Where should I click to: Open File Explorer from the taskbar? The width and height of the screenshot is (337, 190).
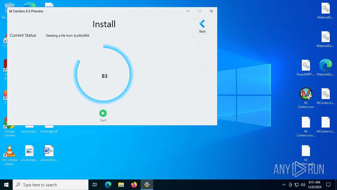pyautogui.click(x=121, y=185)
